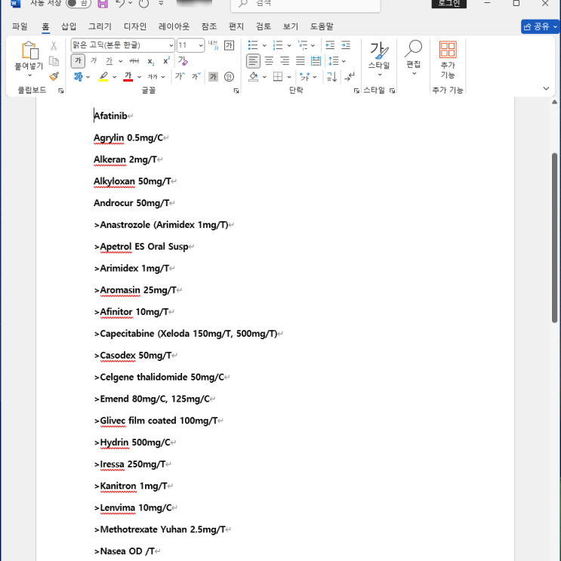The height and width of the screenshot is (561, 561).
Task: Sort text icon
Action: (332, 76)
